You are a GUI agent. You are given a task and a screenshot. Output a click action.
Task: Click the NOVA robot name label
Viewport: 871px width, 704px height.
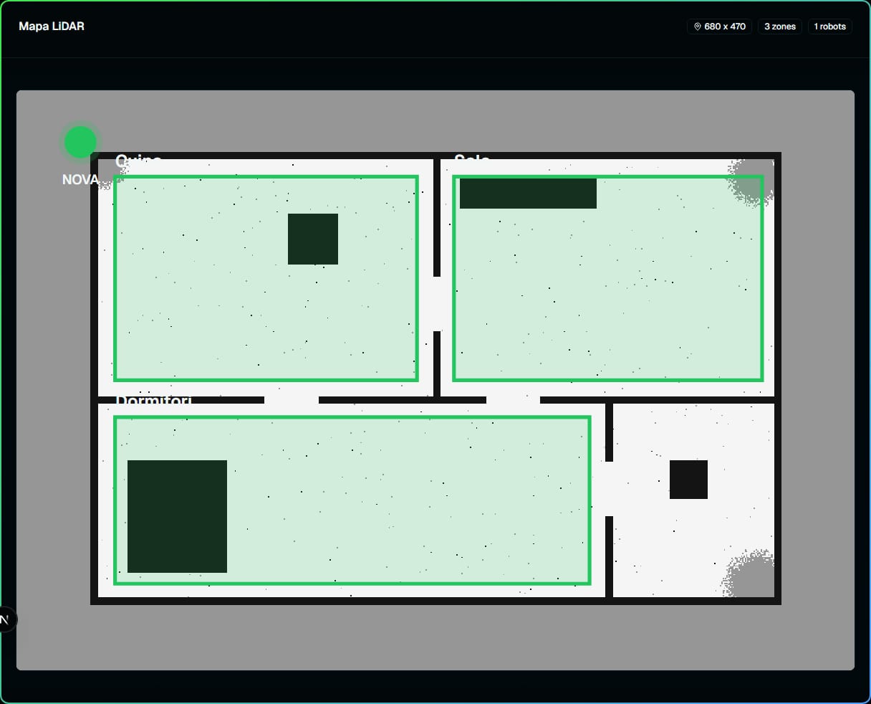pyautogui.click(x=80, y=180)
